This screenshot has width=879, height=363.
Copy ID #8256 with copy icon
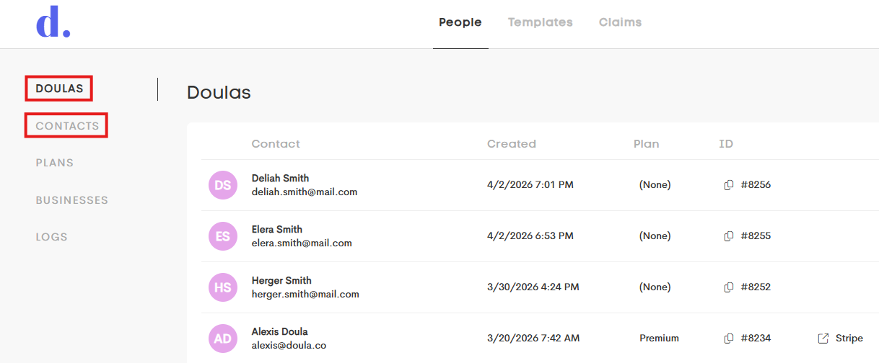(729, 185)
